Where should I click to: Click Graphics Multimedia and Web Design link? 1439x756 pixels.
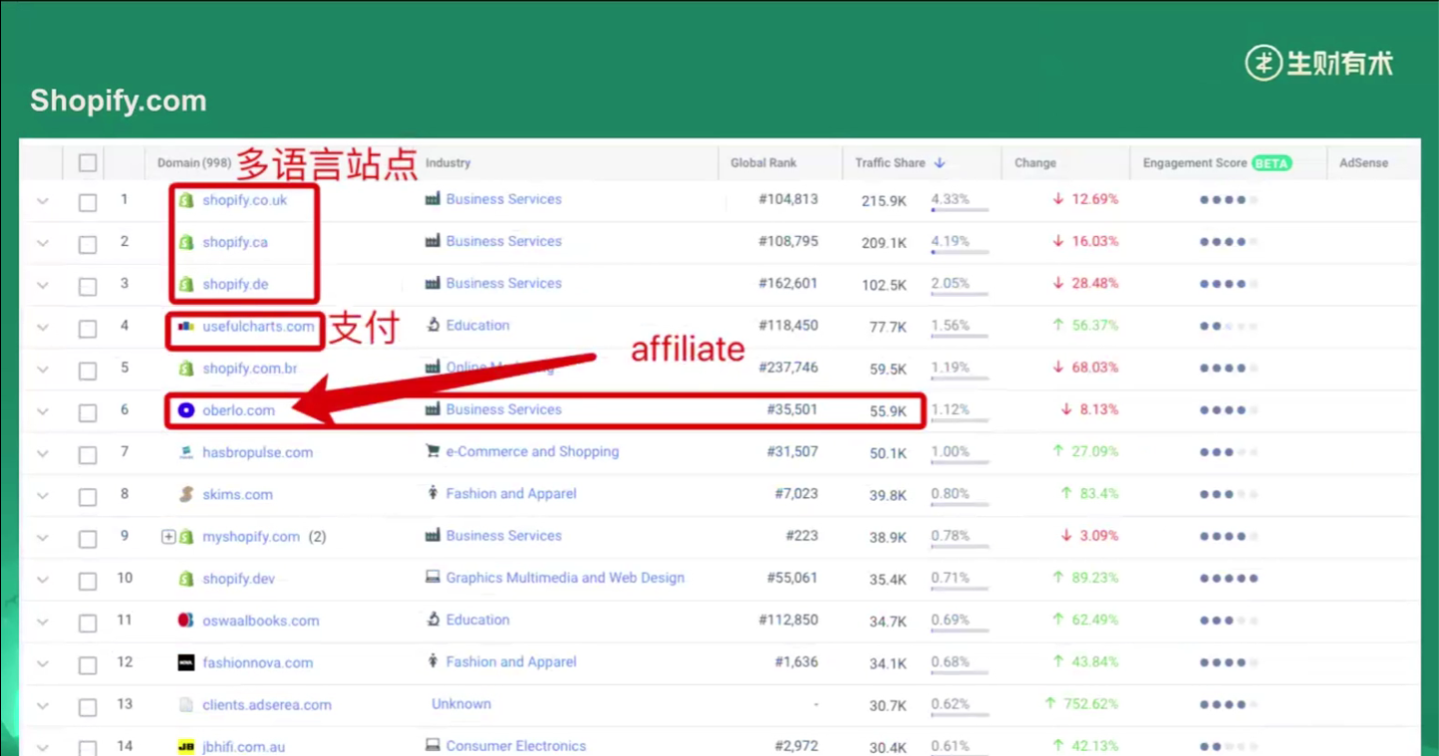point(565,578)
